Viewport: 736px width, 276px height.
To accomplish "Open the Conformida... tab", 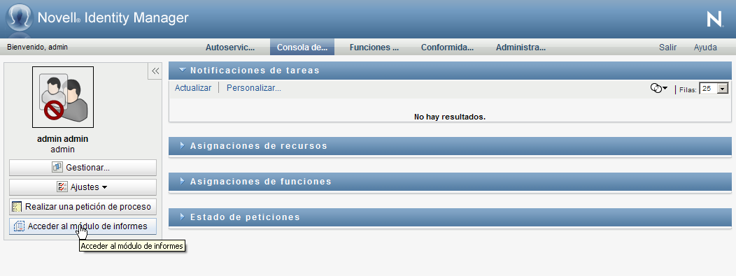I will 447,48.
